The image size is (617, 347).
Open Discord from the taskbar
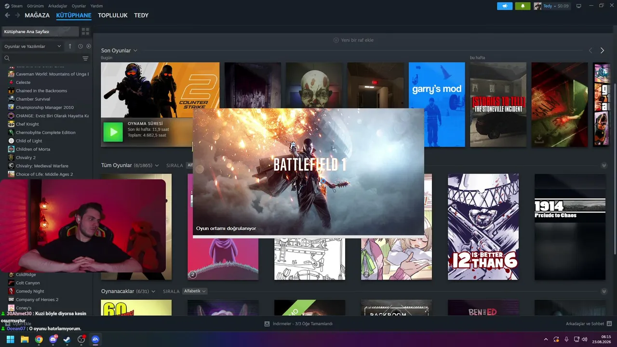[x=53, y=339]
